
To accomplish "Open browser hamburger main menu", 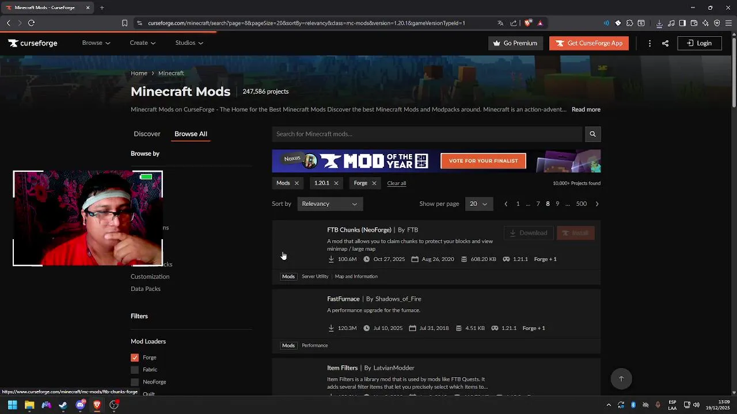I will click(728, 23).
